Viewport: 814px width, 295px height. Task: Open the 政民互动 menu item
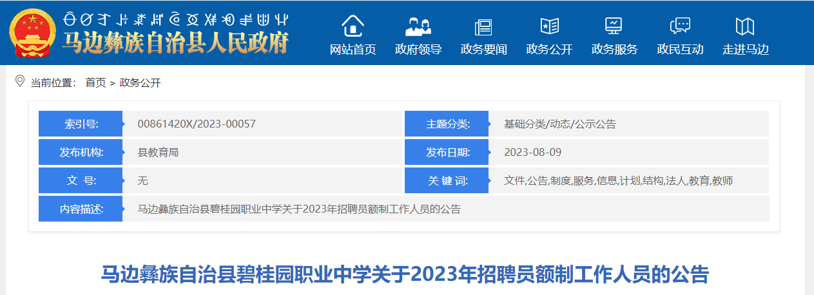coord(680,50)
